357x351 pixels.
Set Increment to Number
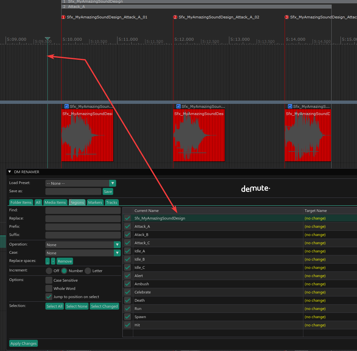click(x=64, y=271)
